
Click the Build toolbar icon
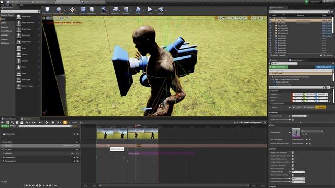(x=138, y=10)
